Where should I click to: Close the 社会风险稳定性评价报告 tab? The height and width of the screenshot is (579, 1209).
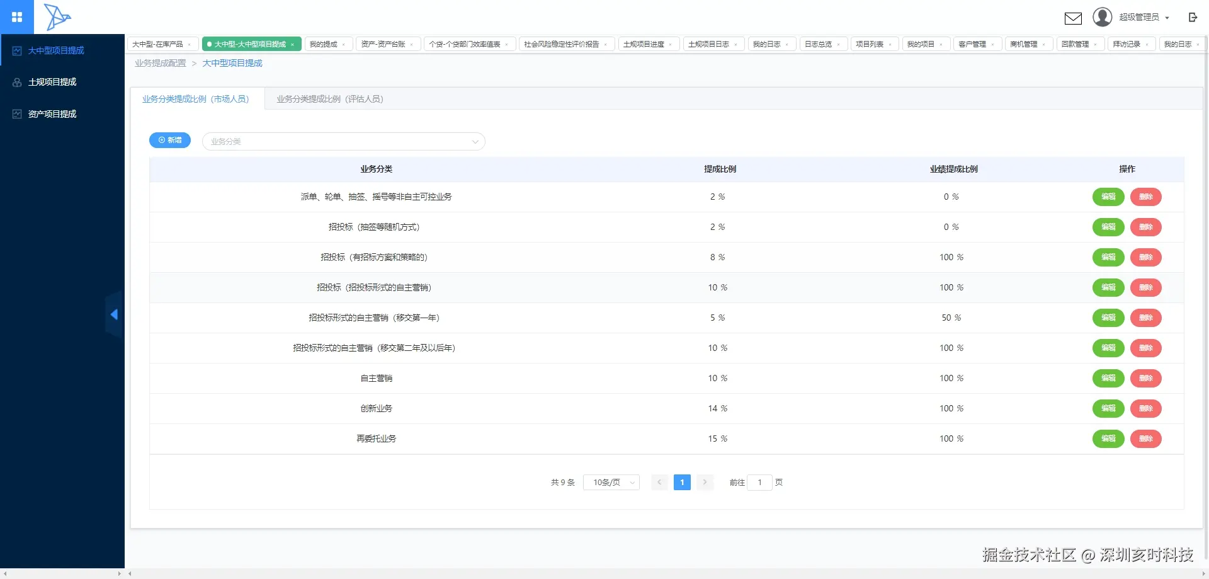pyautogui.click(x=605, y=44)
